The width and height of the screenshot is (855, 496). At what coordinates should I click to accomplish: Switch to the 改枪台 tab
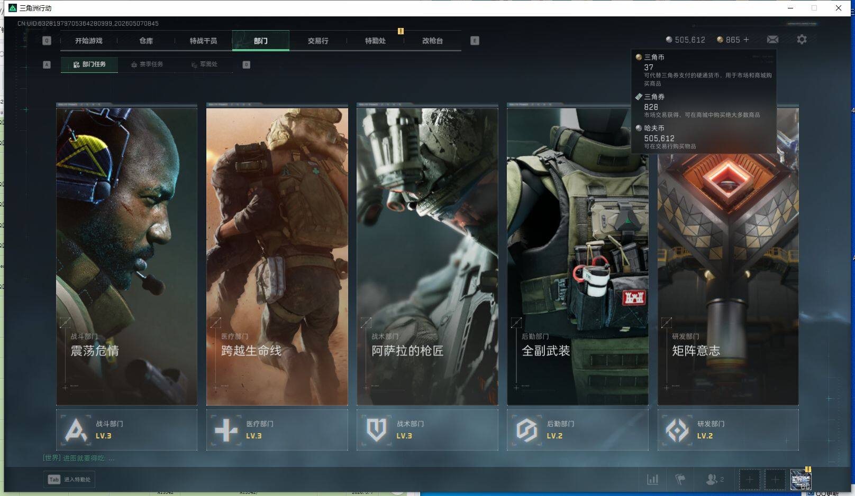pos(432,41)
